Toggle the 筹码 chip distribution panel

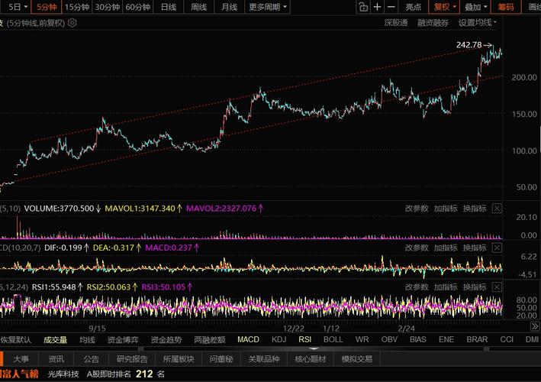(504, 7)
